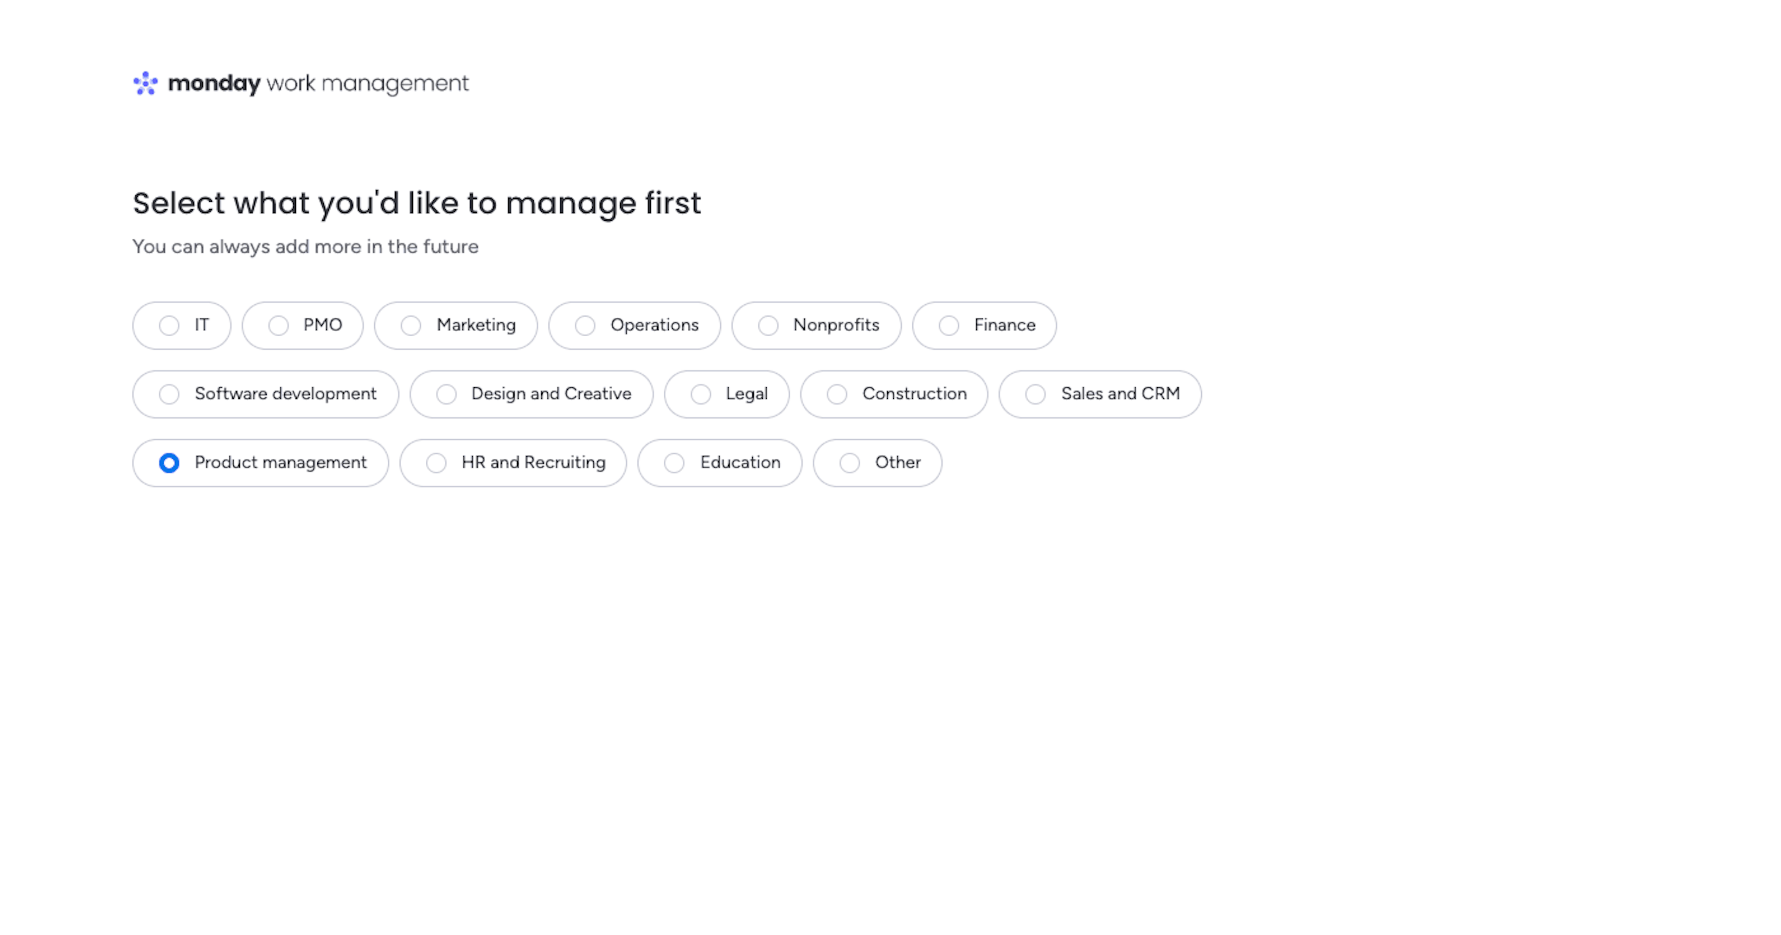Choose the PMO option
1781x935 pixels.
pos(279,325)
